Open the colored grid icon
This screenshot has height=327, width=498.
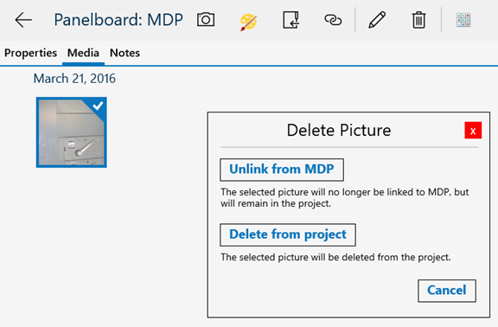coord(463,20)
